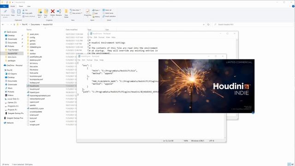
Task: Select pinned Downloads under Quick access
Action: (x=12, y=39)
